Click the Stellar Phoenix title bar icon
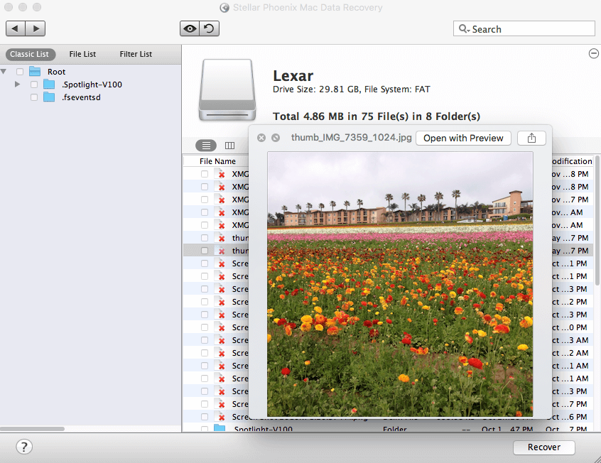 224,8
